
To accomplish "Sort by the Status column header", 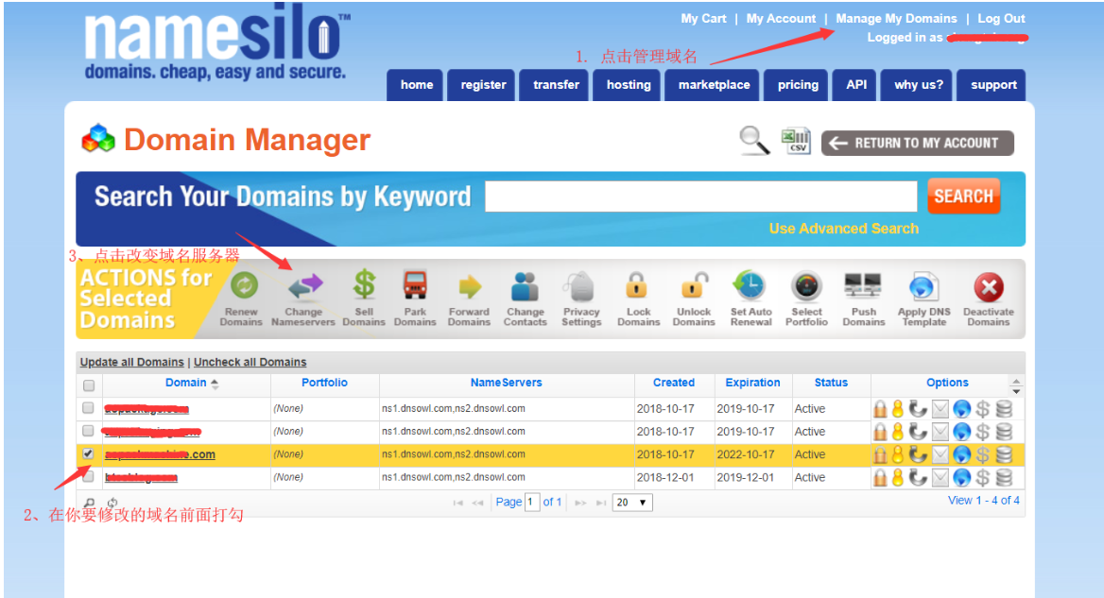I will (x=831, y=383).
